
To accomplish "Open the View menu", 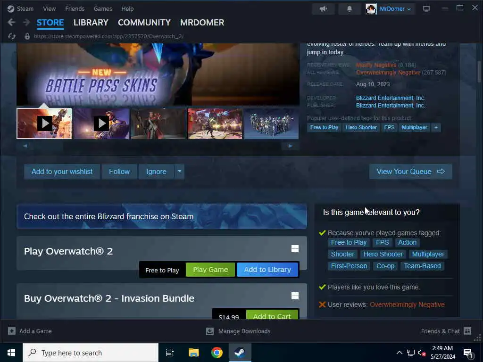I will pos(49,8).
